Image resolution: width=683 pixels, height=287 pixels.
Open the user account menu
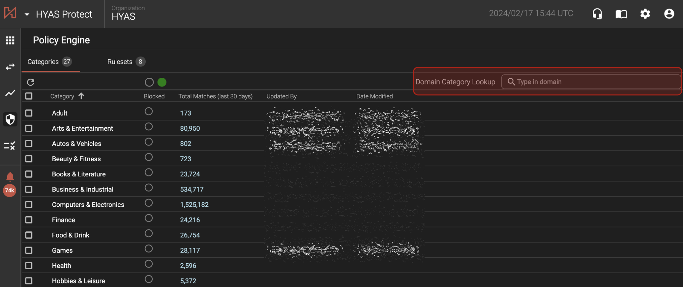tap(669, 14)
